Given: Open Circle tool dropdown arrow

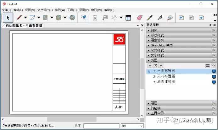Looking at the screenshot, I should click(x=65, y=18).
